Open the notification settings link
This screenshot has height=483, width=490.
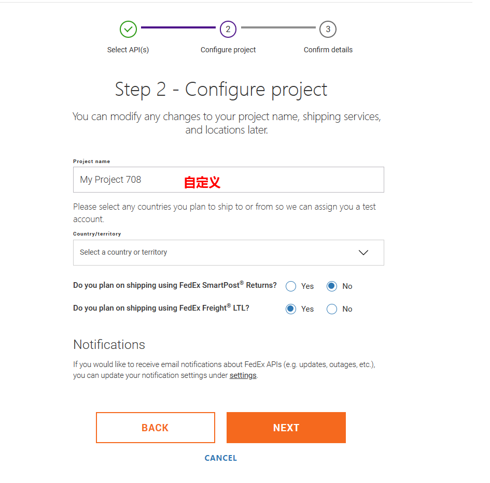(243, 376)
